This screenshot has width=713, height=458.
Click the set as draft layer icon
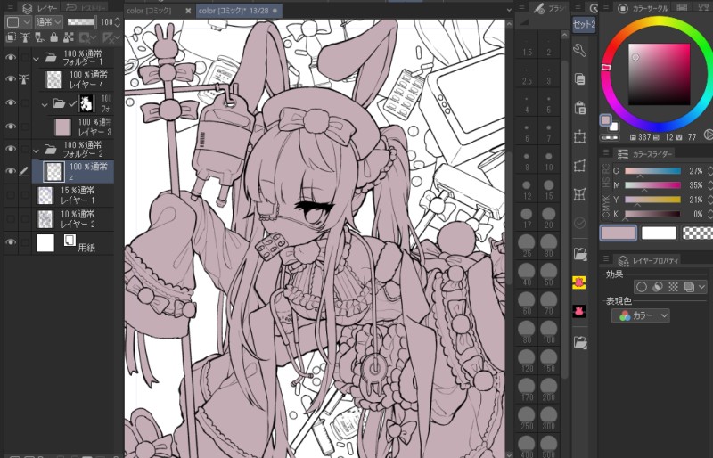pyautogui.click(x=39, y=37)
